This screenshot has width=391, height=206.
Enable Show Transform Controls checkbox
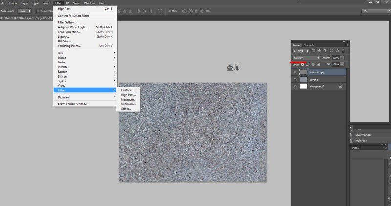point(38,11)
